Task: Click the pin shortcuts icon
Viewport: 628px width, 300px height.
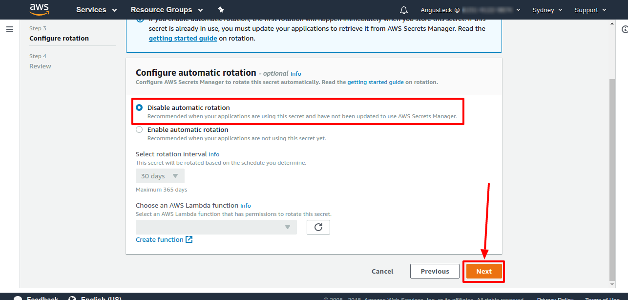Action: click(221, 10)
